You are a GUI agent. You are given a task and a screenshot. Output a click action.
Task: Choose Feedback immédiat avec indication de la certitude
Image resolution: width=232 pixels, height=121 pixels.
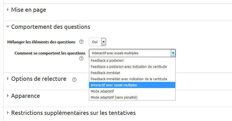[129, 79]
